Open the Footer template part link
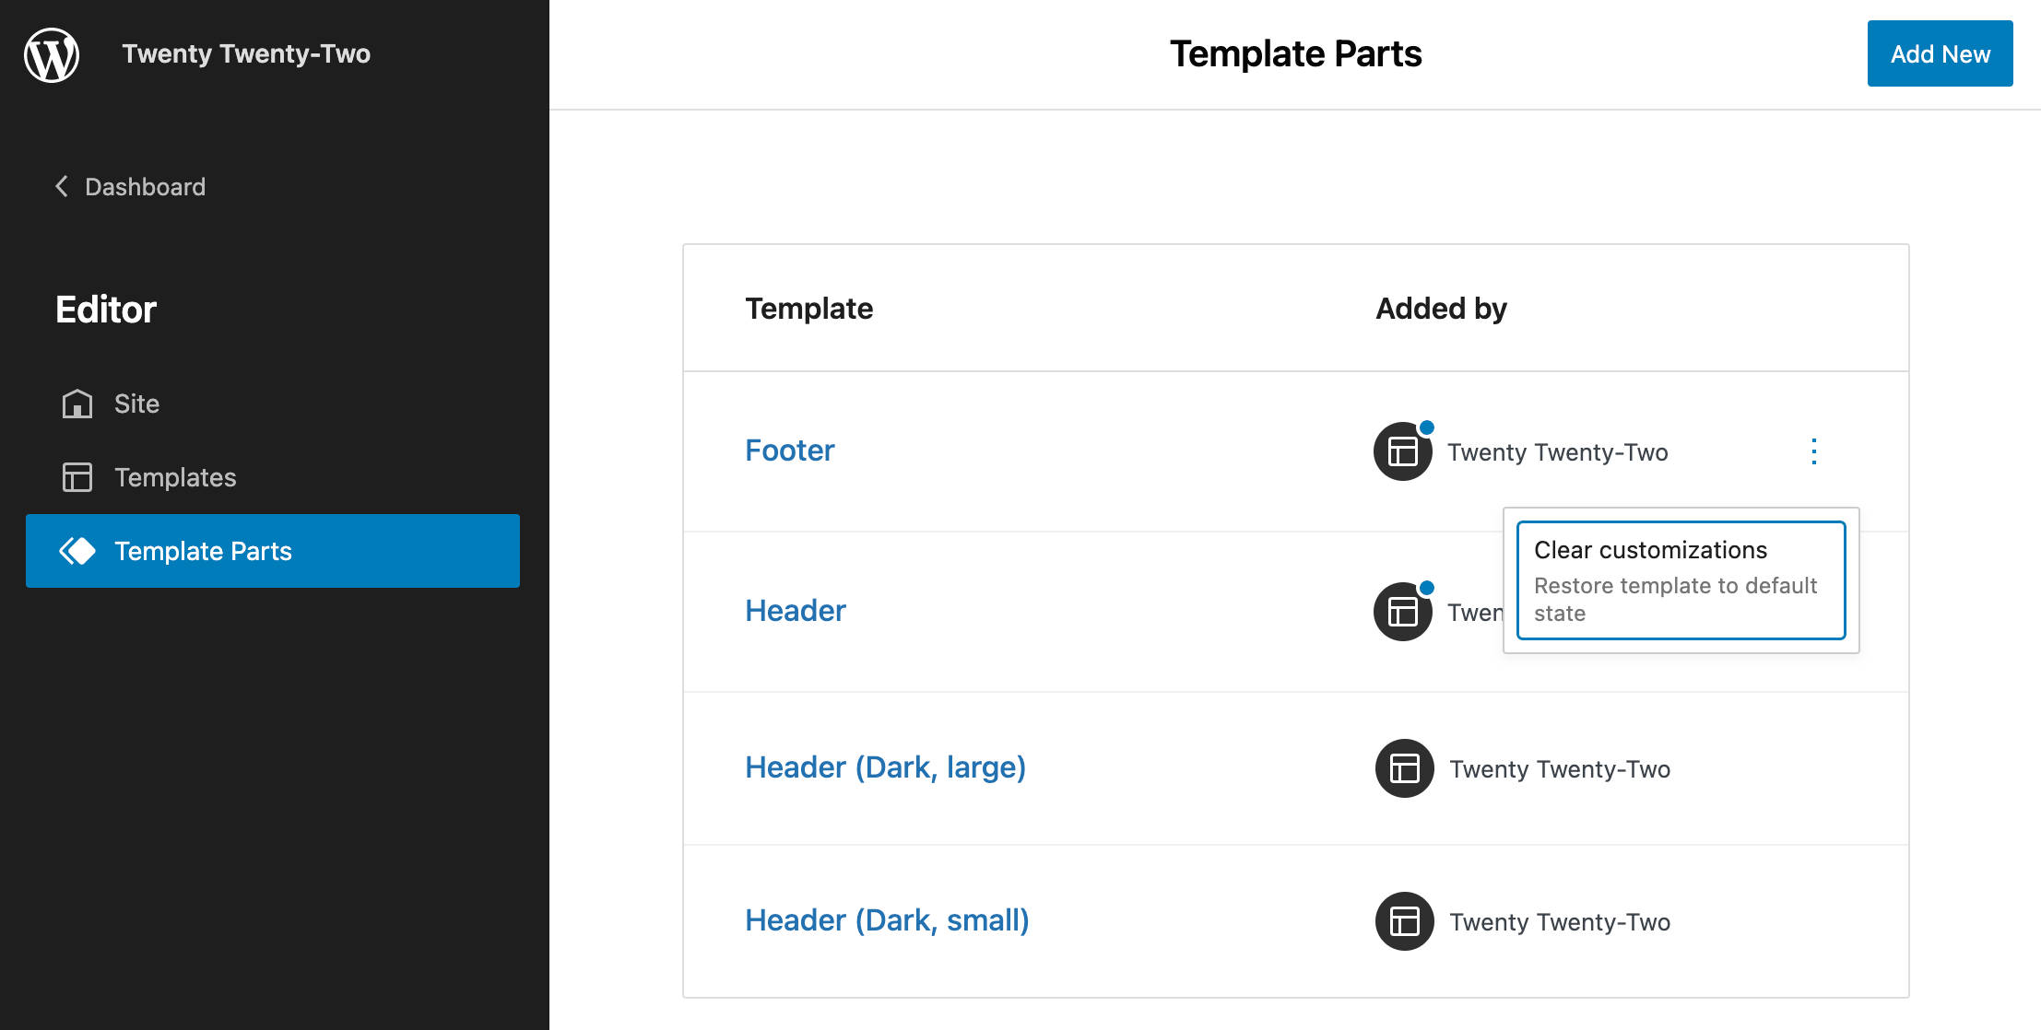The image size is (2041, 1030). (x=788, y=451)
